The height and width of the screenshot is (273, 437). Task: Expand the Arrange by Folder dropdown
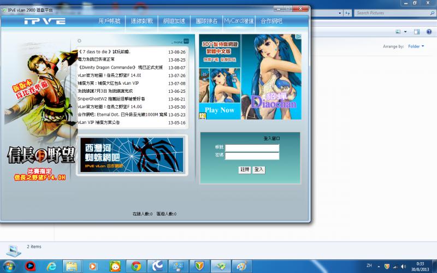pos(416,46)
